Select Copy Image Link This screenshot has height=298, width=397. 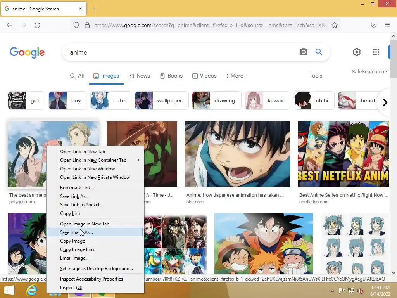(x=95, y=249)
